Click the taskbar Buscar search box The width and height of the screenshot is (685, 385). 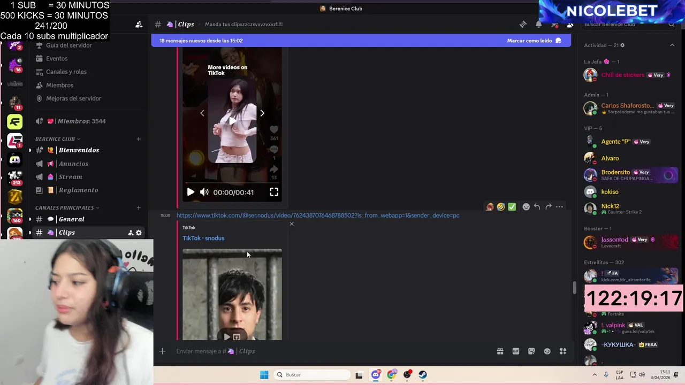click(312, 375)
